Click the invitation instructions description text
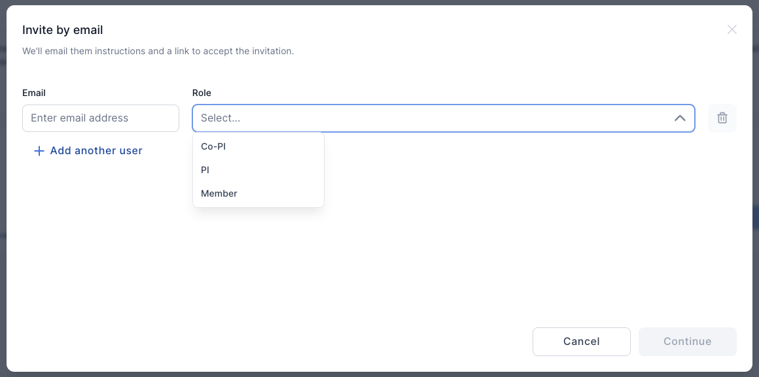This screenshot has height=377, width=759. coord(158,51)
